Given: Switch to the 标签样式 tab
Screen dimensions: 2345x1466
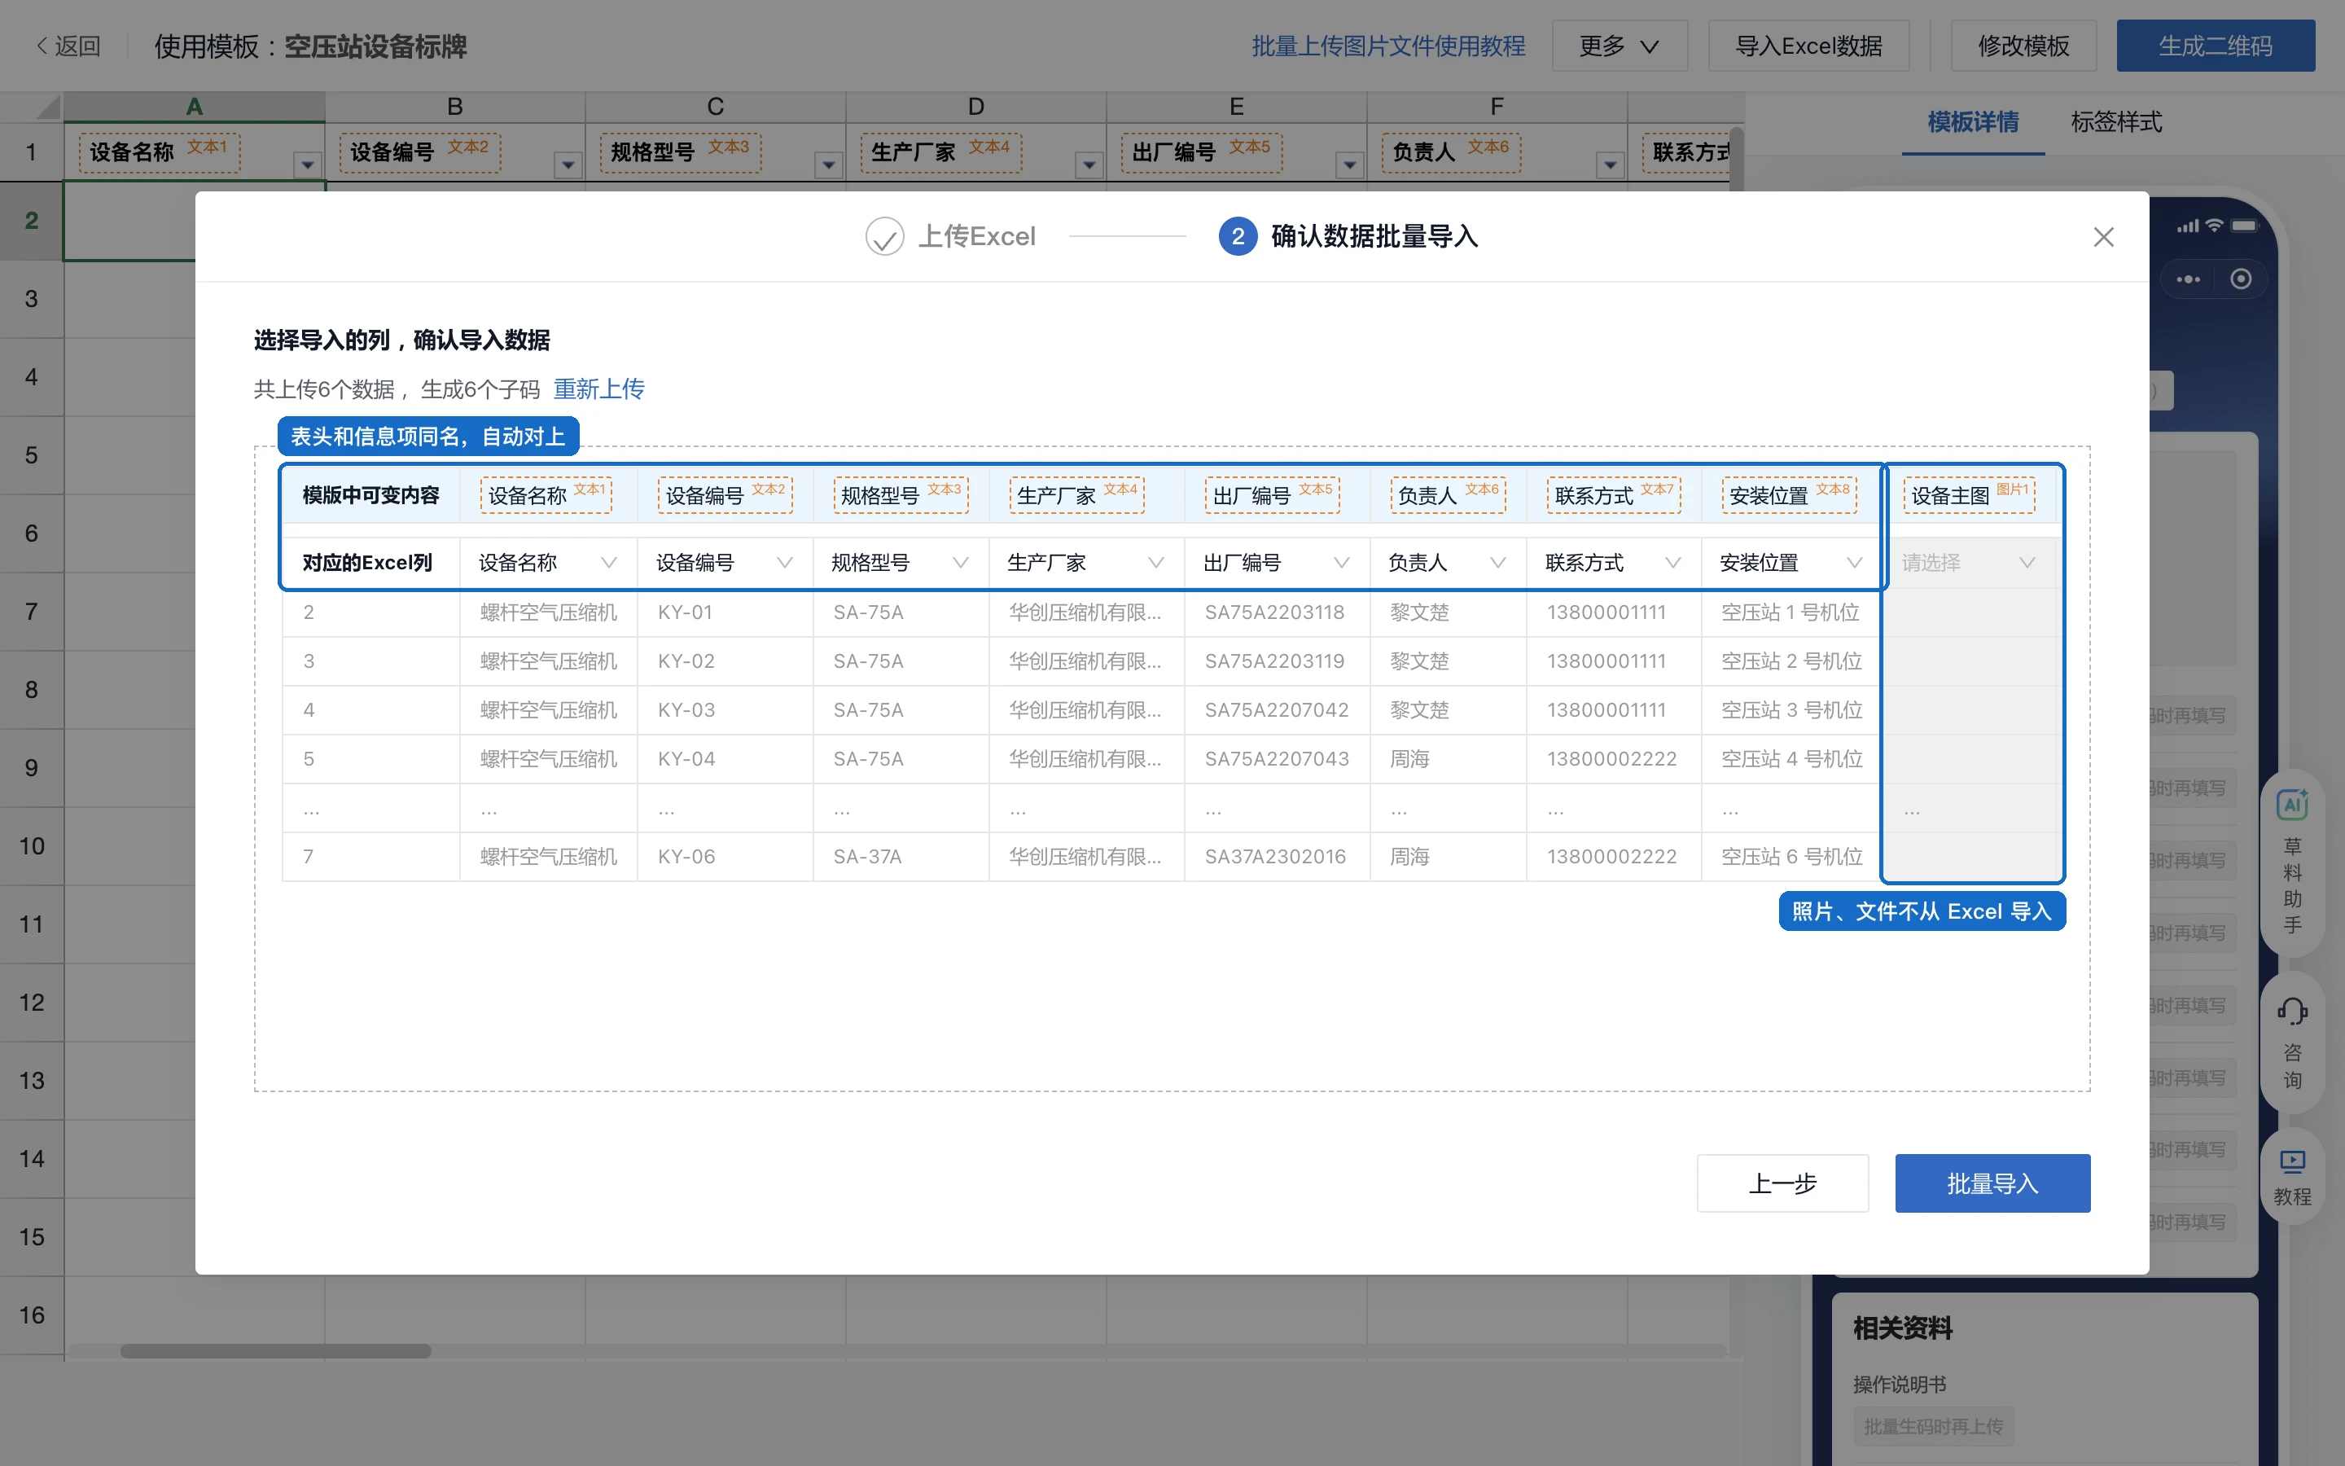Looking at the screenshot, I should point(2116,122).
